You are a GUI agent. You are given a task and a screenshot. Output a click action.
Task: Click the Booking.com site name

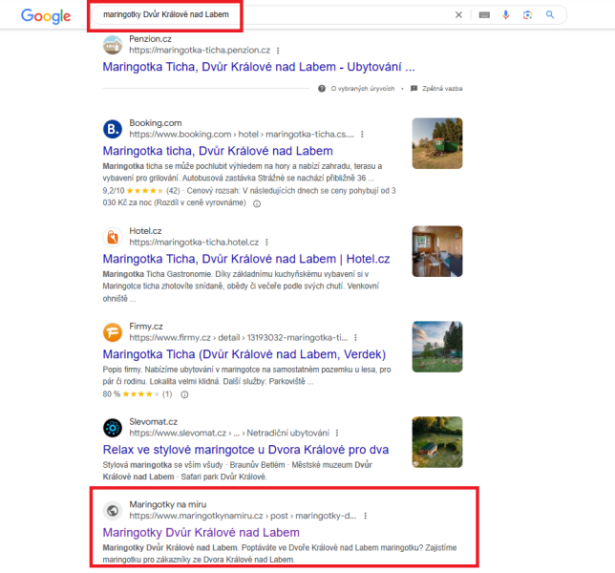coord(156,123)
